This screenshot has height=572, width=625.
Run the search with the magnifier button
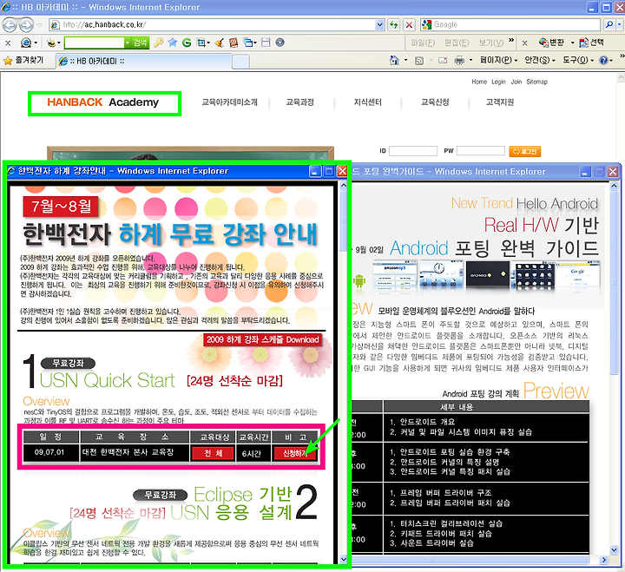(609, 24)
